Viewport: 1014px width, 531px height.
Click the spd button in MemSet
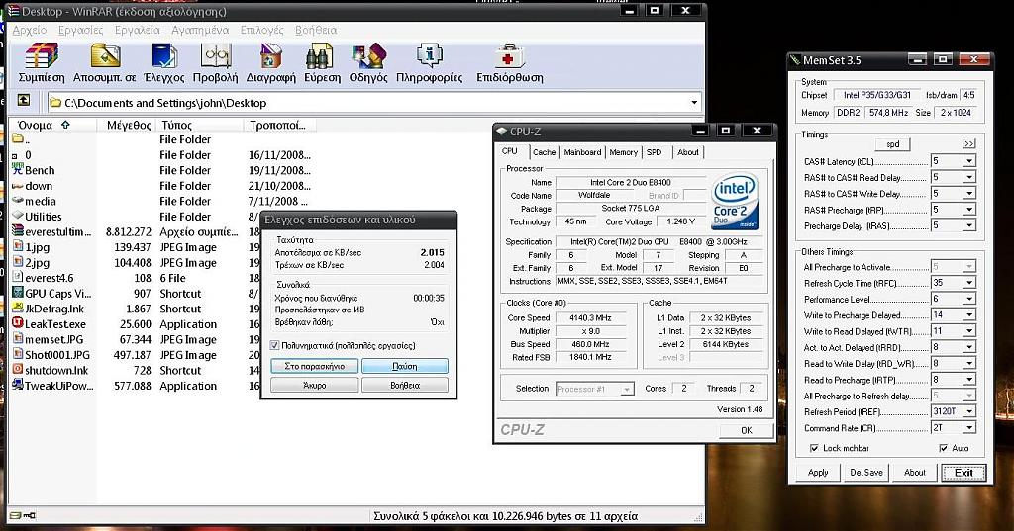[893, 144]
